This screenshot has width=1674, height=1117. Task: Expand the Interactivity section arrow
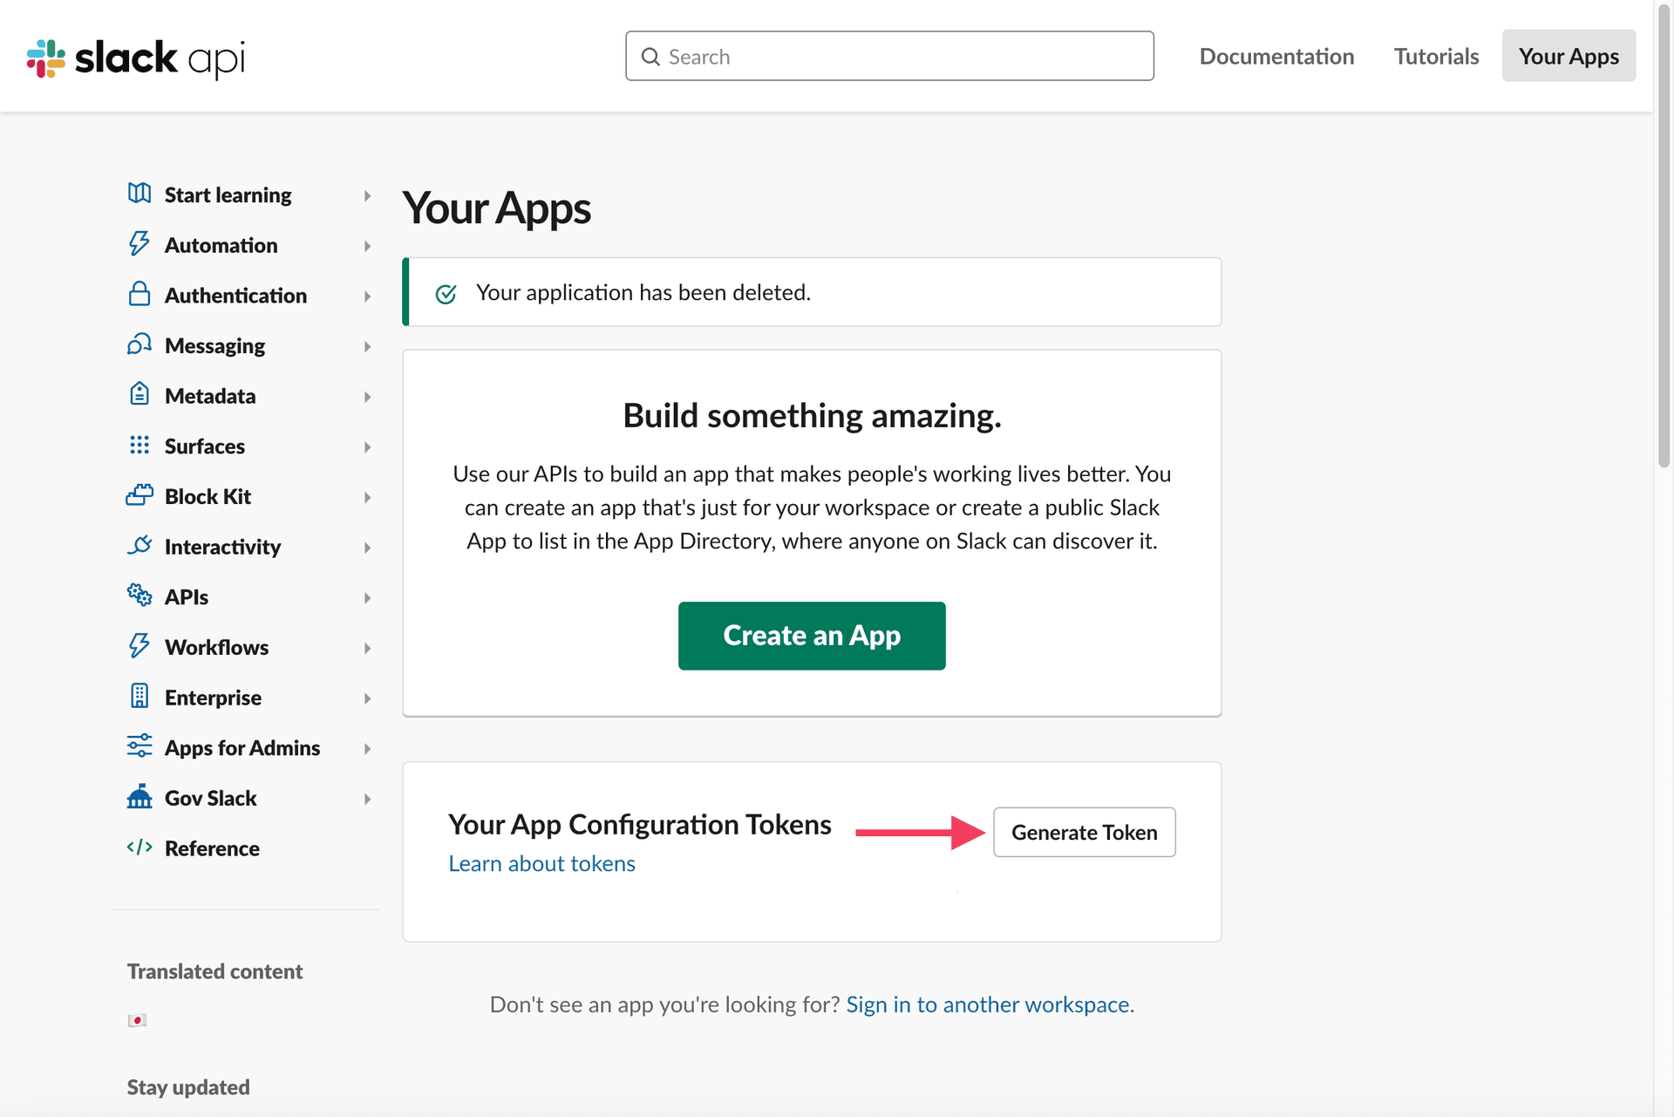(367, 548)
